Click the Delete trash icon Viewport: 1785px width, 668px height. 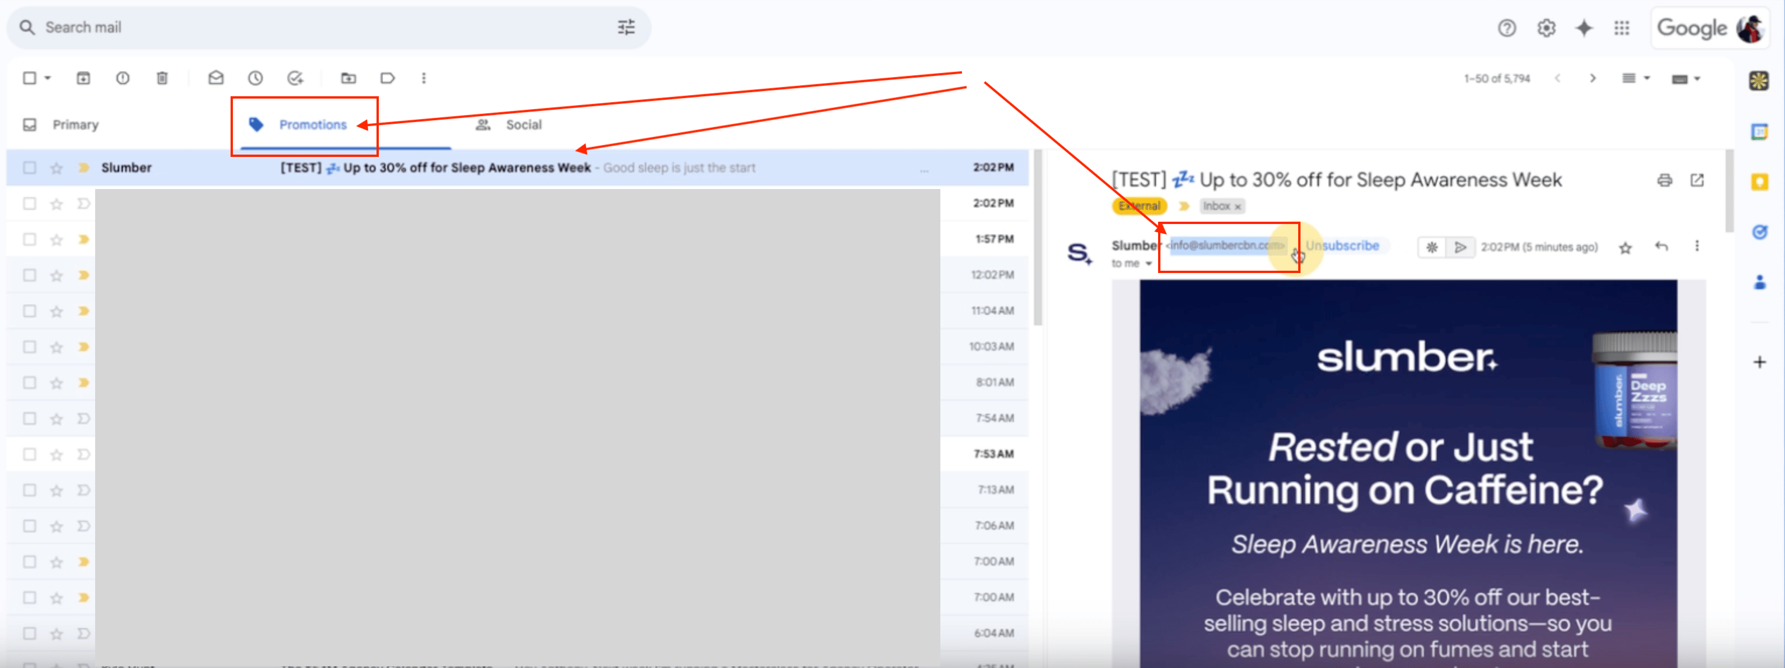162,78
